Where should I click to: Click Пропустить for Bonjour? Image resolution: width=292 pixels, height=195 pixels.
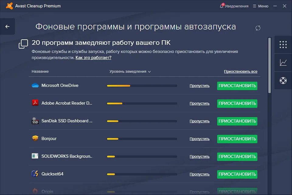200,139
